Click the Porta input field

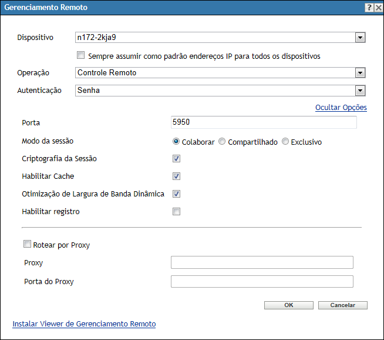point(263,122)
